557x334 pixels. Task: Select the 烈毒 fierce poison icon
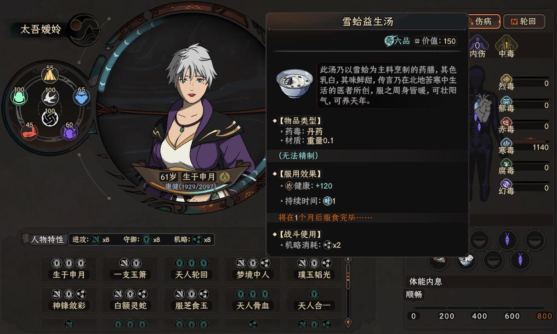click(506, 78)
